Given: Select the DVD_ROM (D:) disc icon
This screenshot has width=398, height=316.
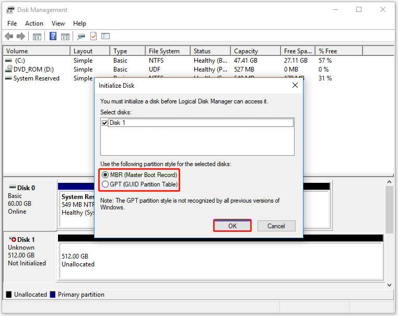Looking at the screenshot, I should (x=9, y=68).
